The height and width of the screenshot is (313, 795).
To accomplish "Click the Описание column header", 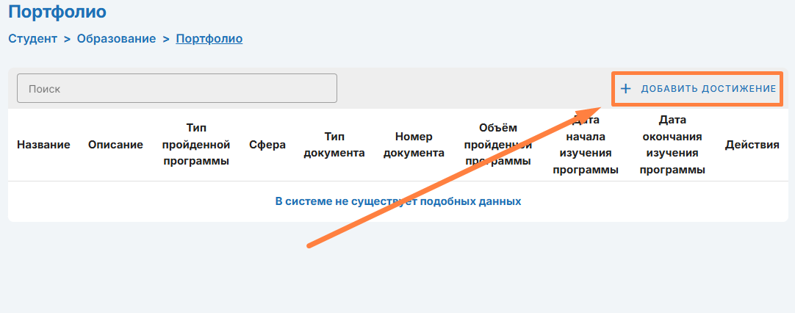I will click(115, 145).
